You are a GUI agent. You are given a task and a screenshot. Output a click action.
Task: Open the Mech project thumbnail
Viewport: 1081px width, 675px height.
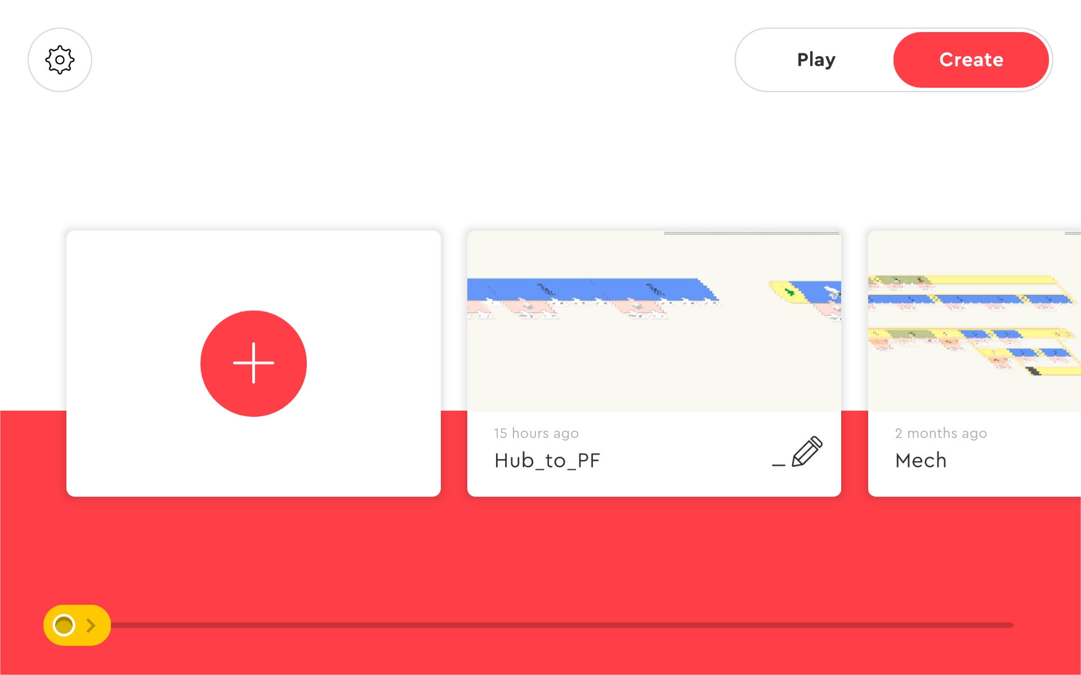click(975, 321)
